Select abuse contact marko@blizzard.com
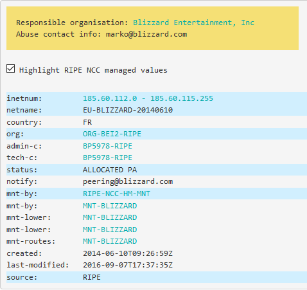This screenshot has width=307, height=290. [x=146, y=34]
